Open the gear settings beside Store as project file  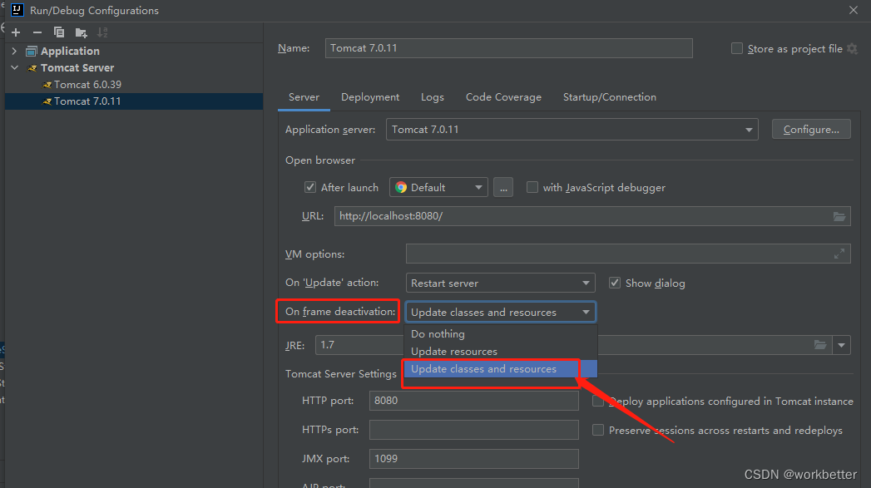852,49
